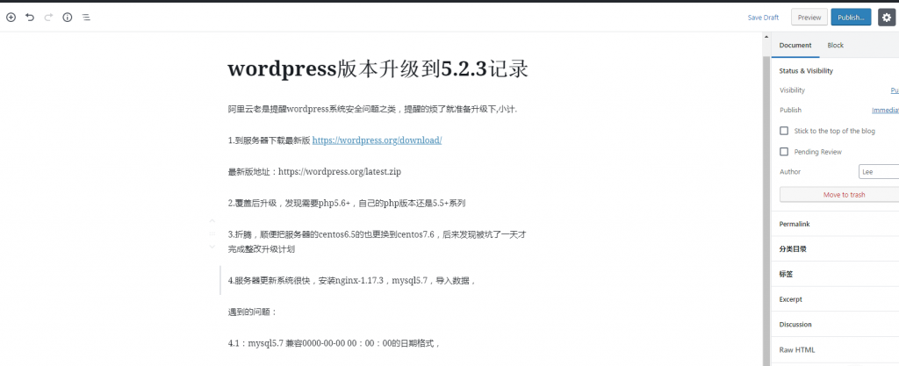Click the Add block plus icon
899x366 pixels.
[x=11, y=17]
